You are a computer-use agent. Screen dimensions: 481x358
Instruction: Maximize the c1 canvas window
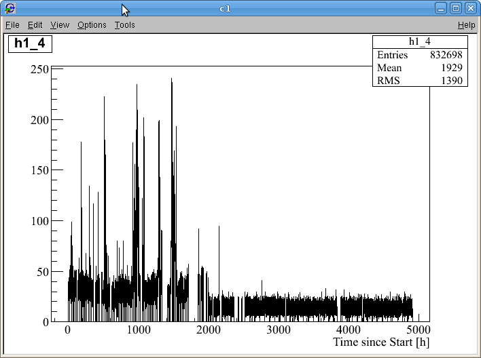(456, 8)
